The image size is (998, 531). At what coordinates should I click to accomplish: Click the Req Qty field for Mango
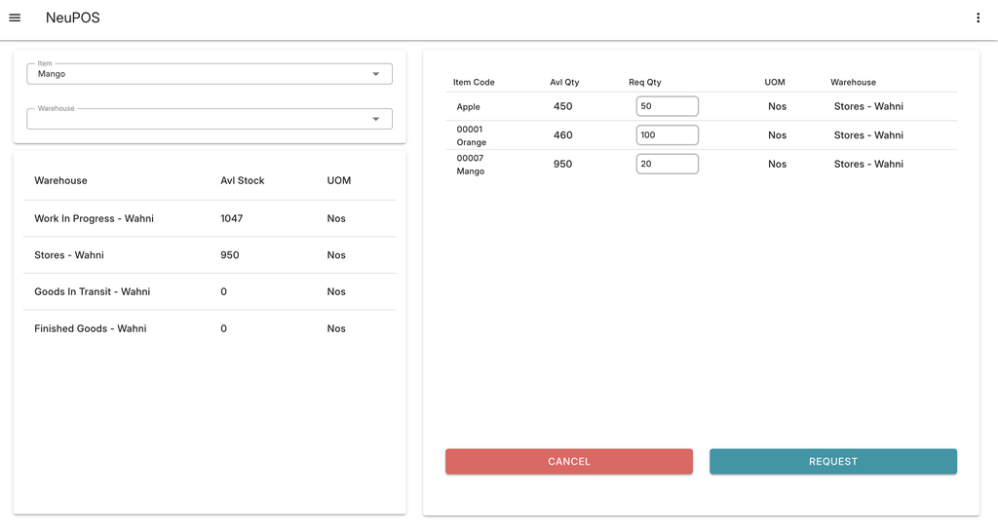pos(667,164)
